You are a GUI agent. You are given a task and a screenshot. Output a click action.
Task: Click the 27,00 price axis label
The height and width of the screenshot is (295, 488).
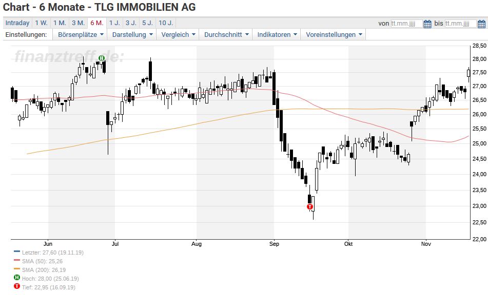coord(479,86)
